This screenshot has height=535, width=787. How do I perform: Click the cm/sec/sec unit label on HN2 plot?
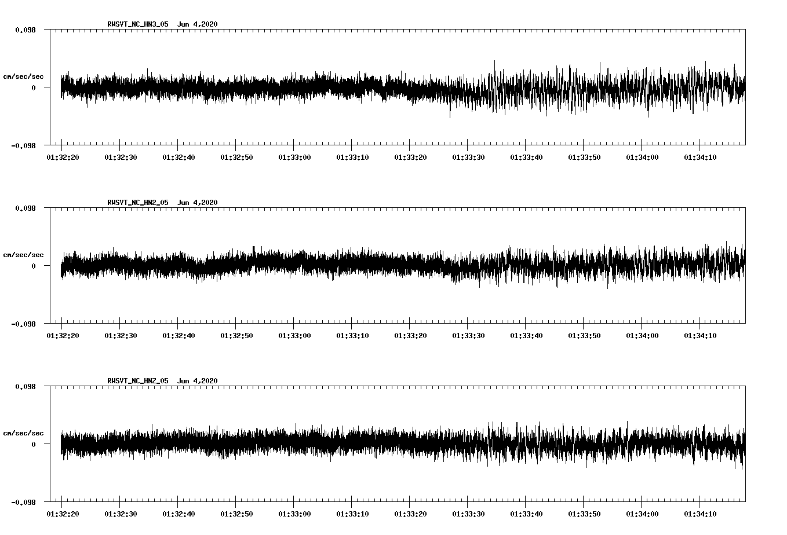23,255
